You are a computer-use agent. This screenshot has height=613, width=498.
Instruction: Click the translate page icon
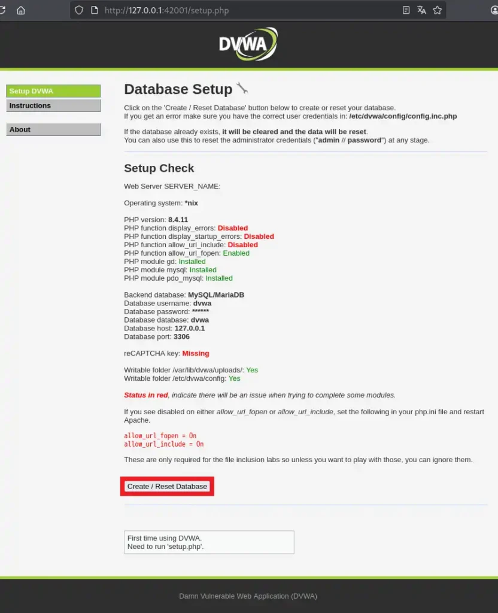(x=422, y=10)
